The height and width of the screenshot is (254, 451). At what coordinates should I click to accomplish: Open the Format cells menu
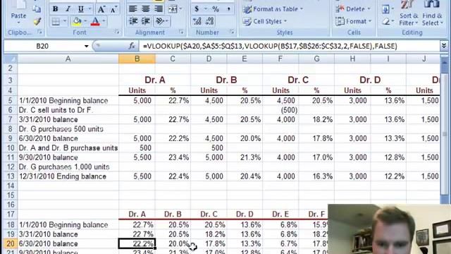click(354, 21)
